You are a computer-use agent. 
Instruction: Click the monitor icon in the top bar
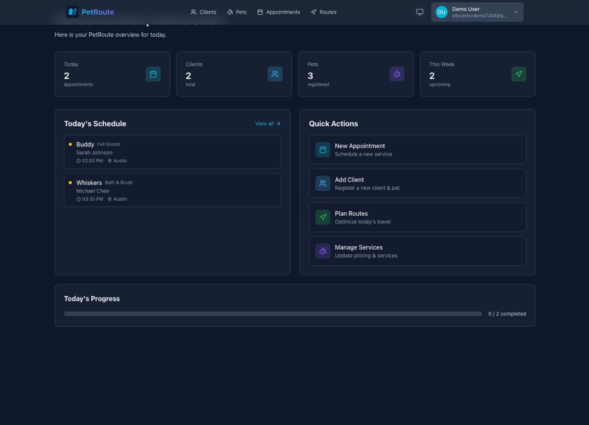(420, 12)
